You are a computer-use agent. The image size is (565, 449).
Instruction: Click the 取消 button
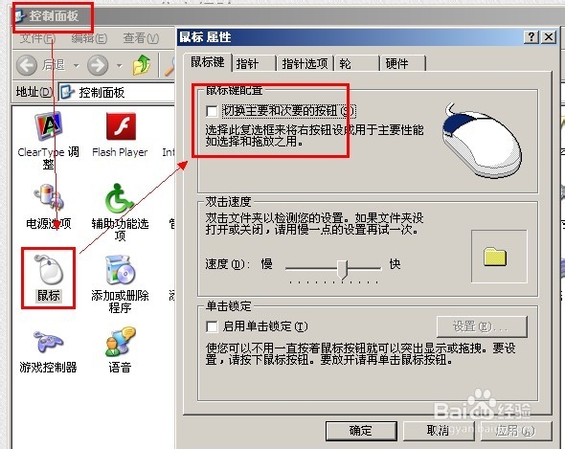click(x=439, y=431)
